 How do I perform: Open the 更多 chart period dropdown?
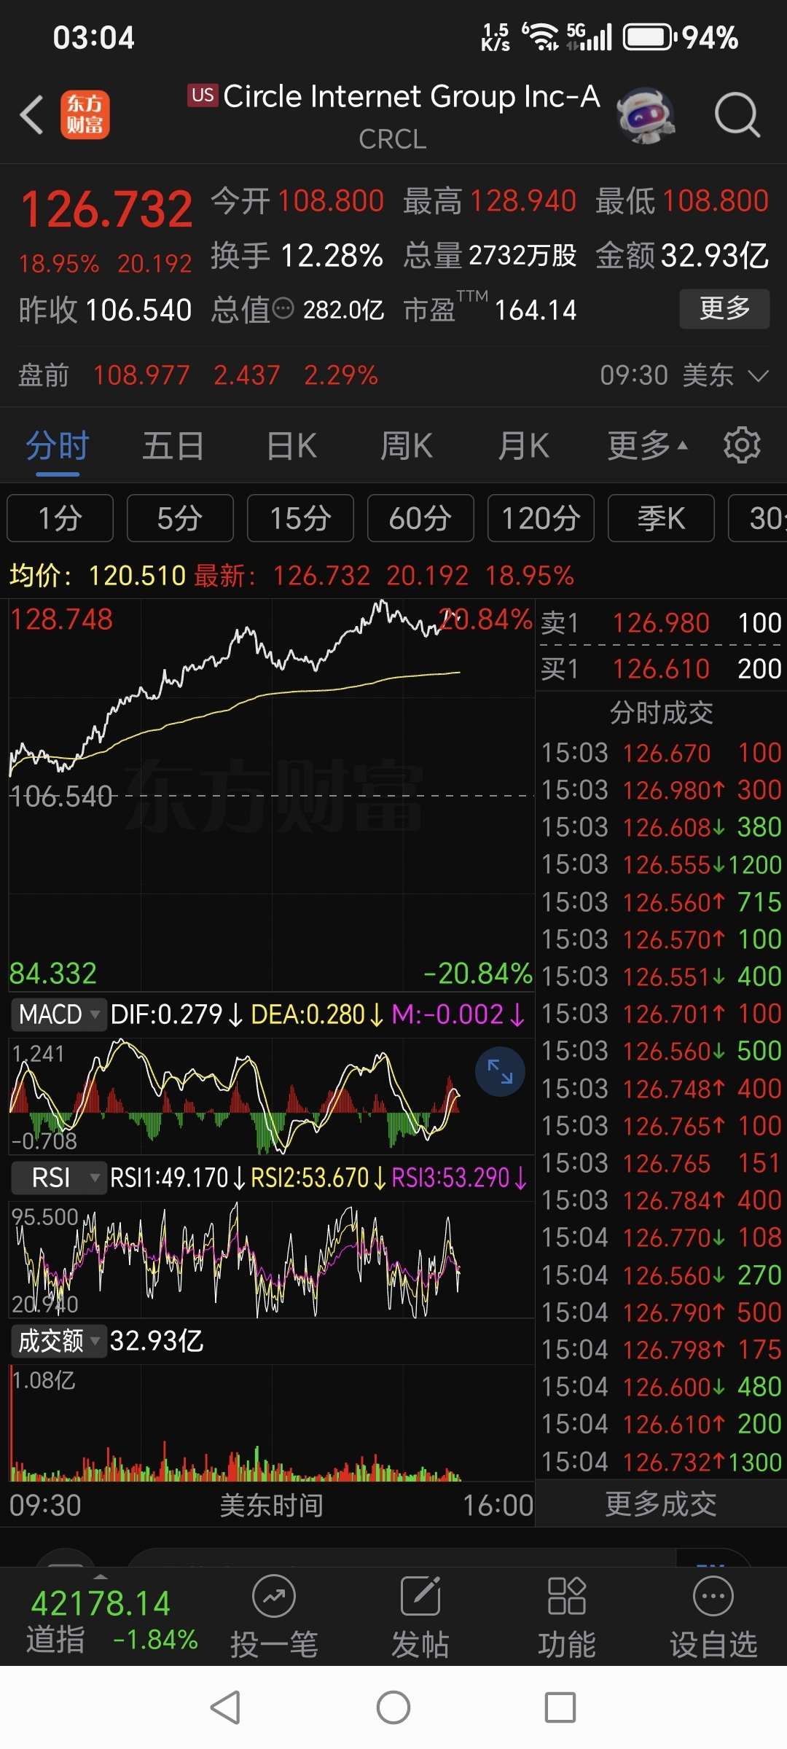point(647,445)
